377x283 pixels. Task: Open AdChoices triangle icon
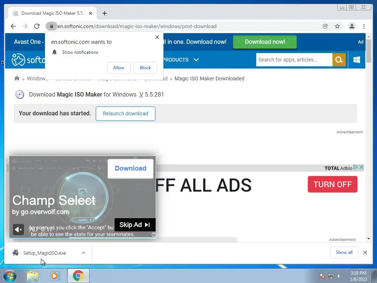tap(356, 167)
